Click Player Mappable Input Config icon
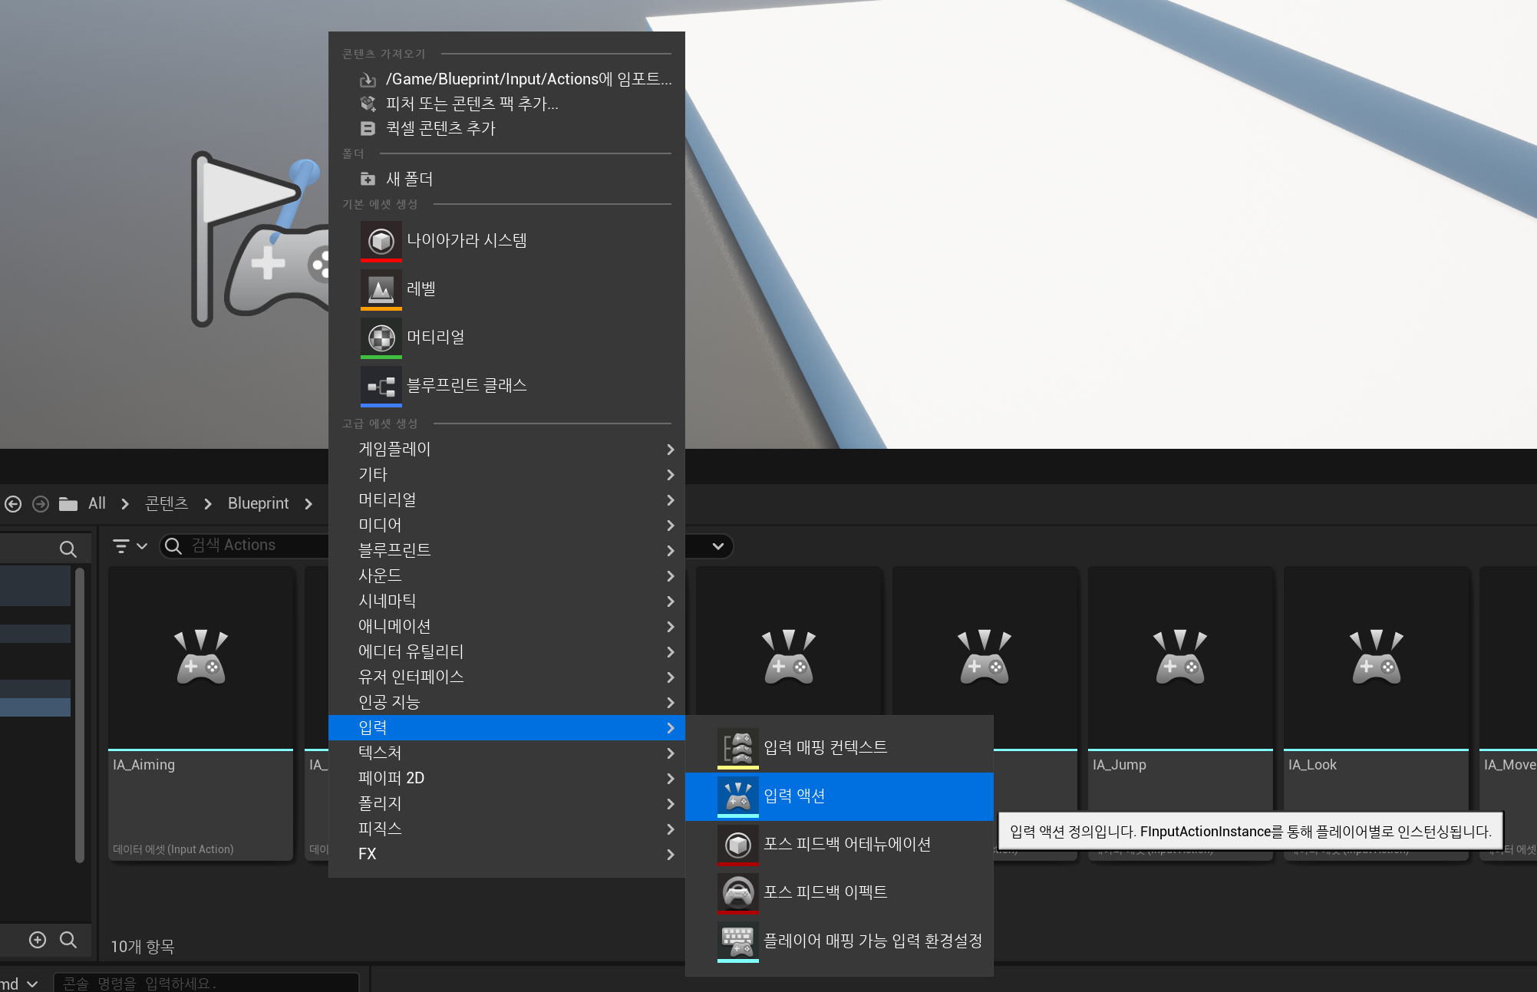1537x992 pixels. (737, 941)
